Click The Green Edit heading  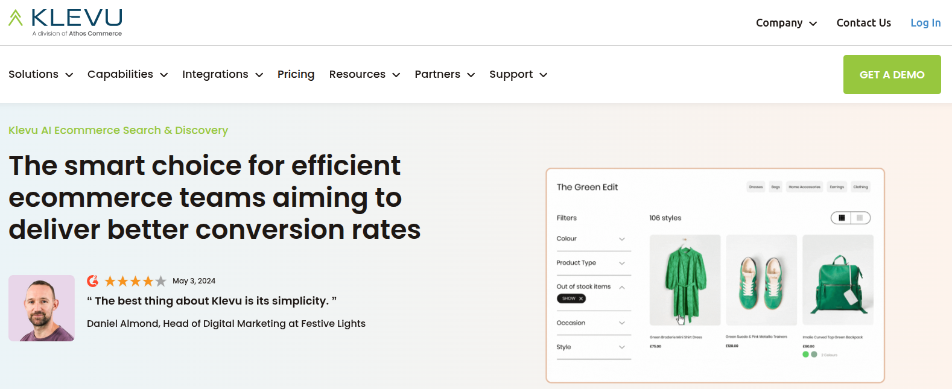[587, 187]
